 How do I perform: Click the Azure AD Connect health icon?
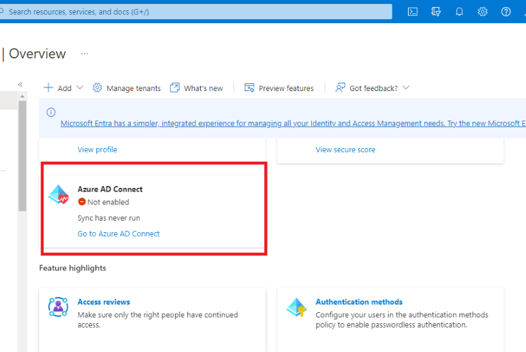click(x=59, y=196)
